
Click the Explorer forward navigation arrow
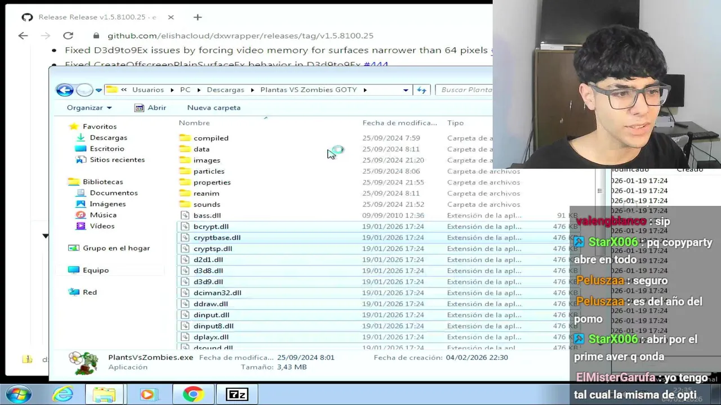click(84, 90)
